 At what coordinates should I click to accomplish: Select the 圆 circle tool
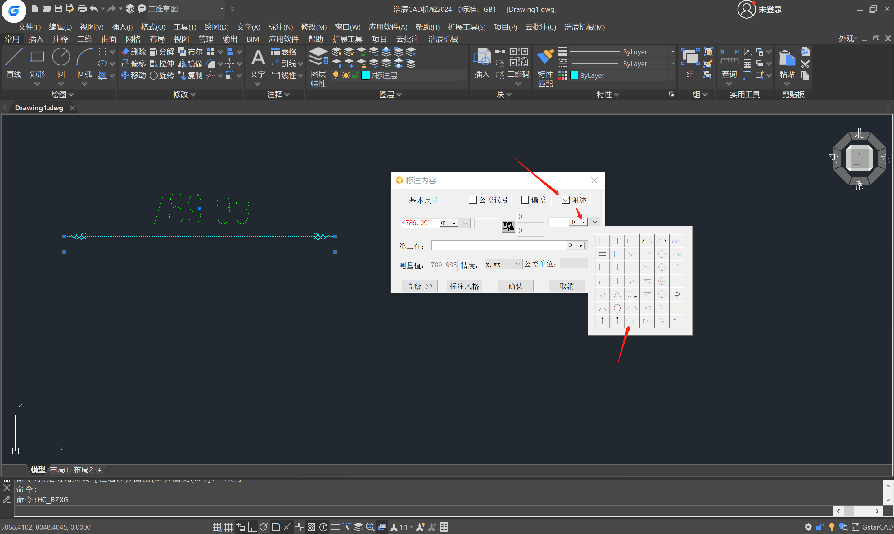point(61,57)
